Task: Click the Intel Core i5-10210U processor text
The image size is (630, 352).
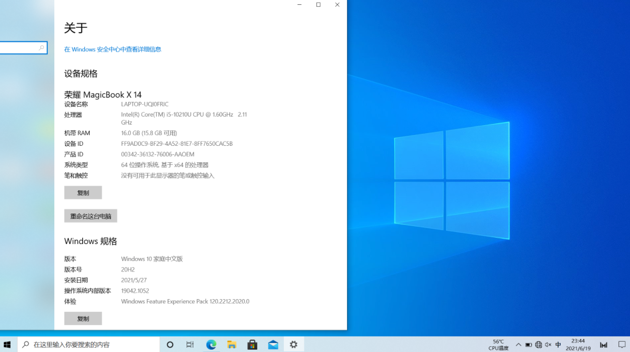Action: pyautogui.click(x=184, y=118)
